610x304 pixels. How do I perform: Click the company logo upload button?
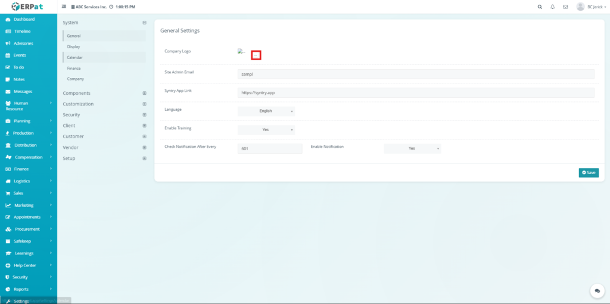(256, 55)
